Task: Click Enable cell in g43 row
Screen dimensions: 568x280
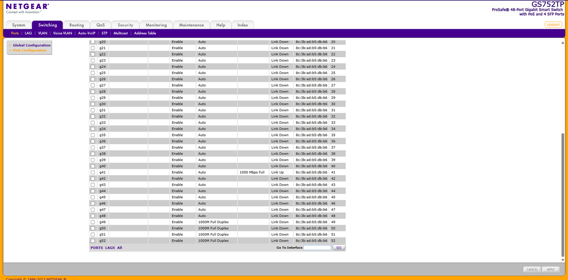Action: point(177,185)
